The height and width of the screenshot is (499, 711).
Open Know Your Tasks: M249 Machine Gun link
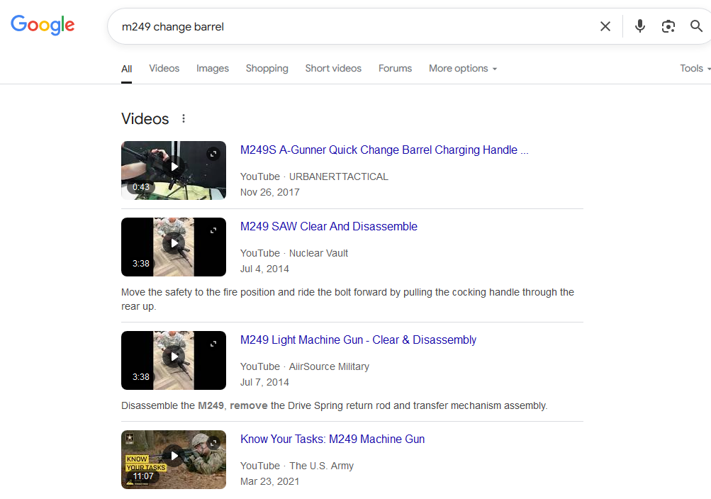pyautogui.click(x=332, y=439)
